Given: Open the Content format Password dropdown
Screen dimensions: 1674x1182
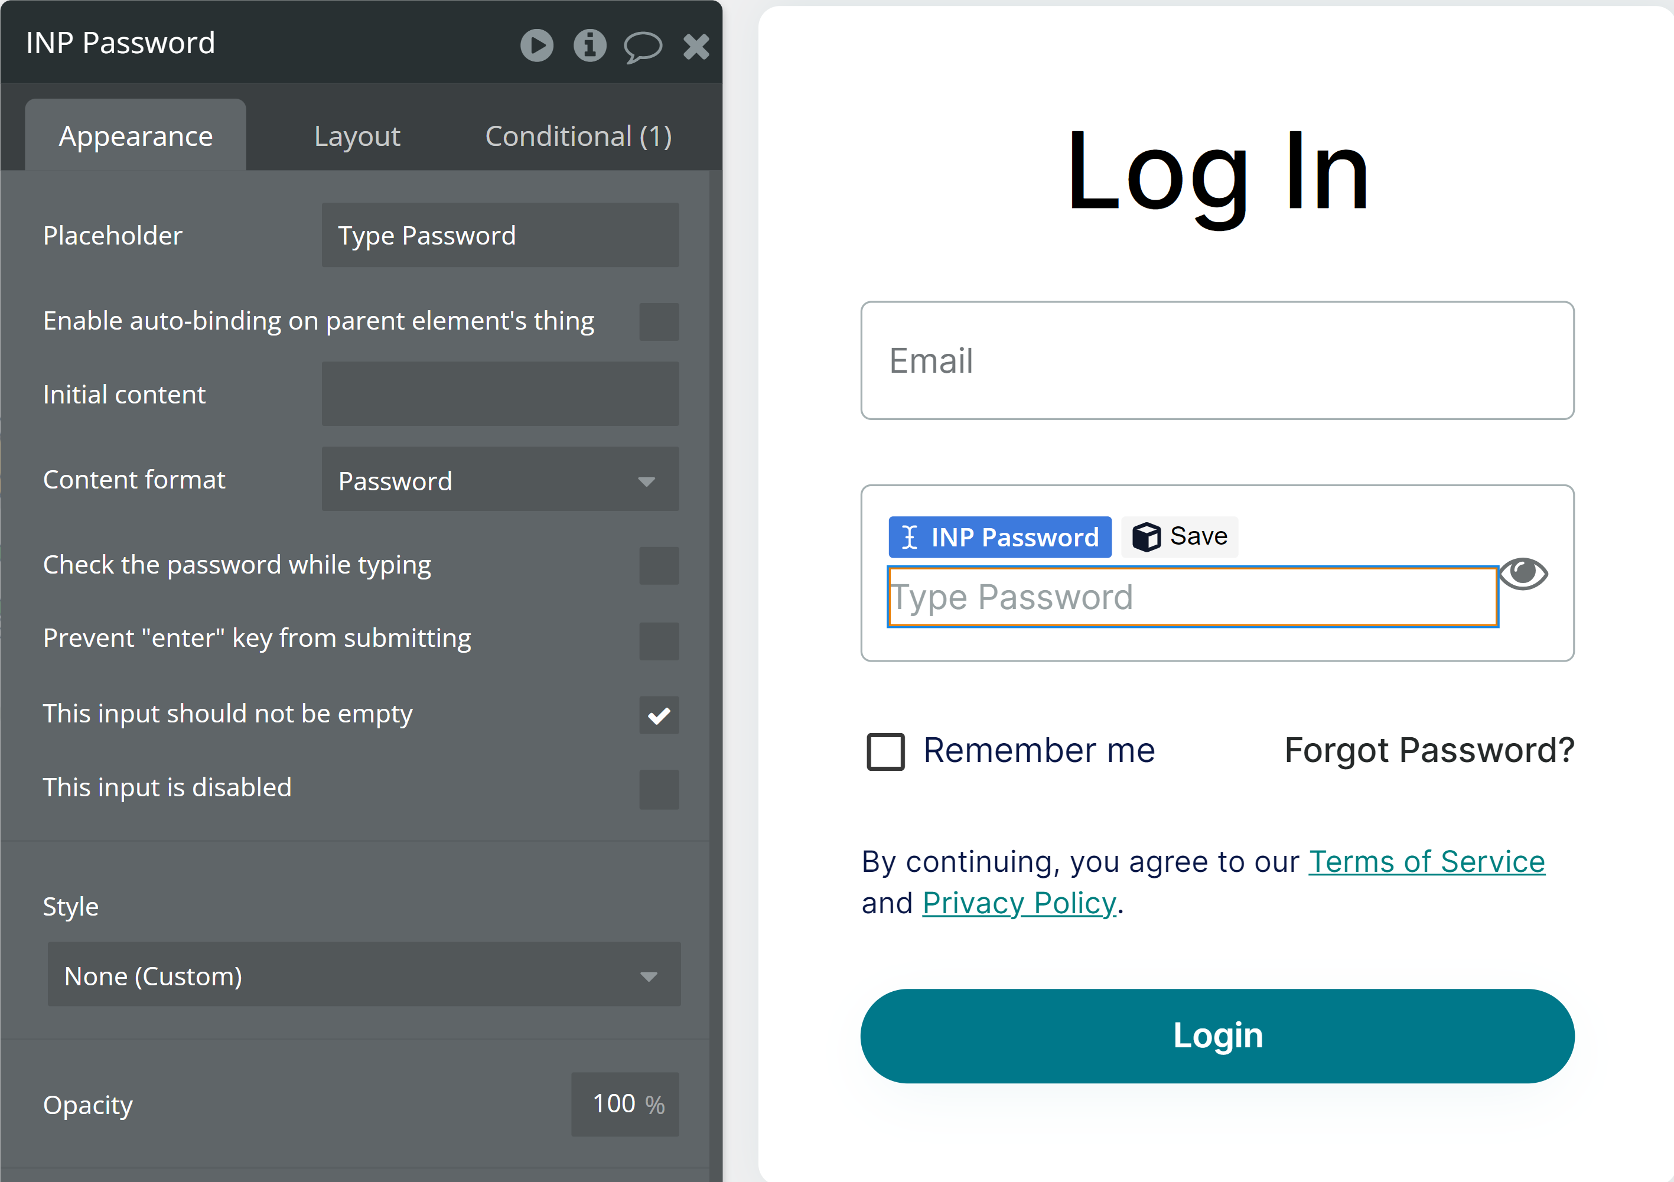Looking at the screenshot, I should pyautogui.click(x=500, y=480).
